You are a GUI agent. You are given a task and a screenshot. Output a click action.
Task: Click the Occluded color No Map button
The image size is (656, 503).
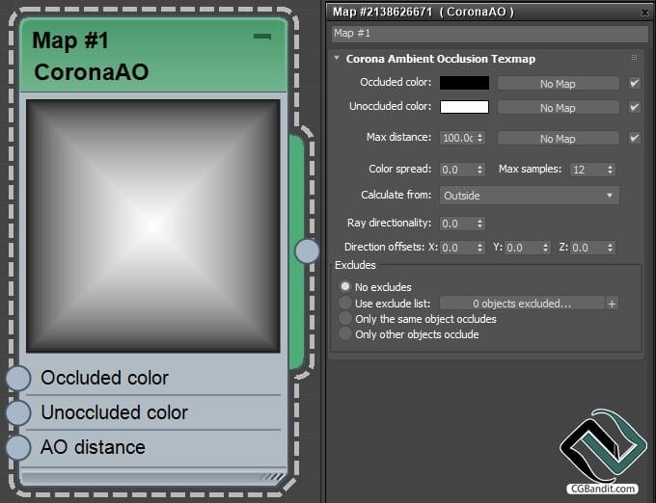pos(559,84)
